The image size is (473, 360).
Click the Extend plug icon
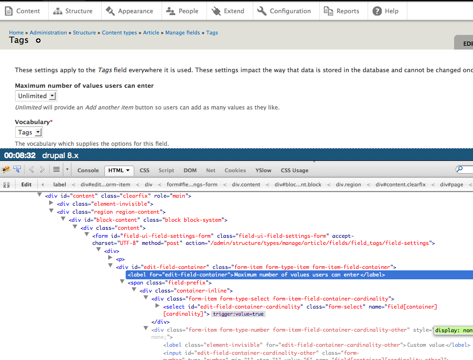coord(216,11)
